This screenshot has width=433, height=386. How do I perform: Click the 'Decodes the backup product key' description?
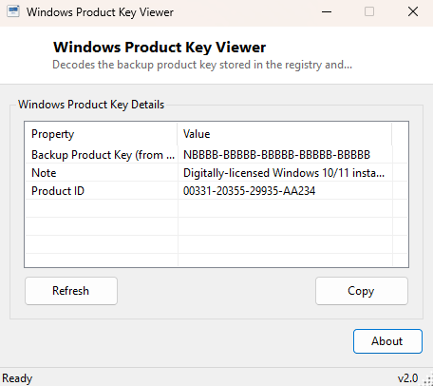pos(202,65)
